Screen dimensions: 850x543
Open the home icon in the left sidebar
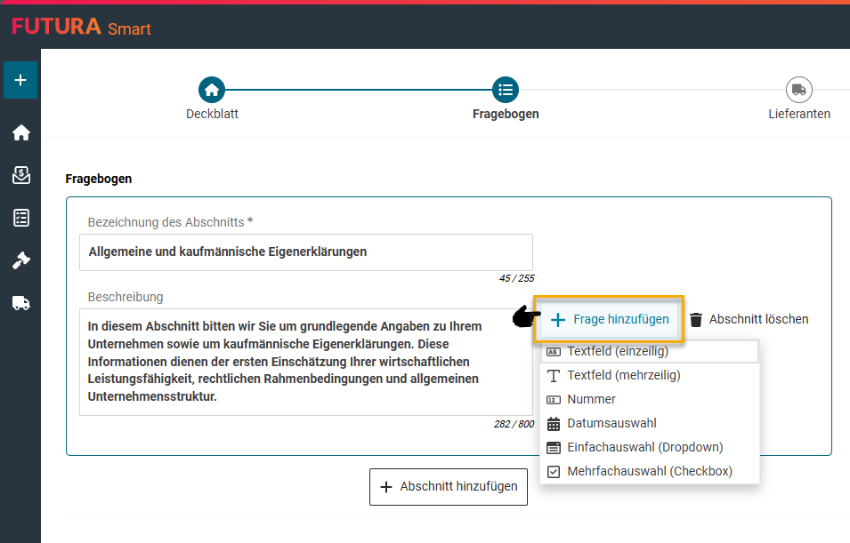[x=20, y=133]
